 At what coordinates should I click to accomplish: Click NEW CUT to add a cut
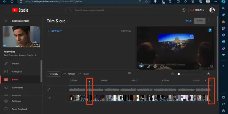[54, 31]
